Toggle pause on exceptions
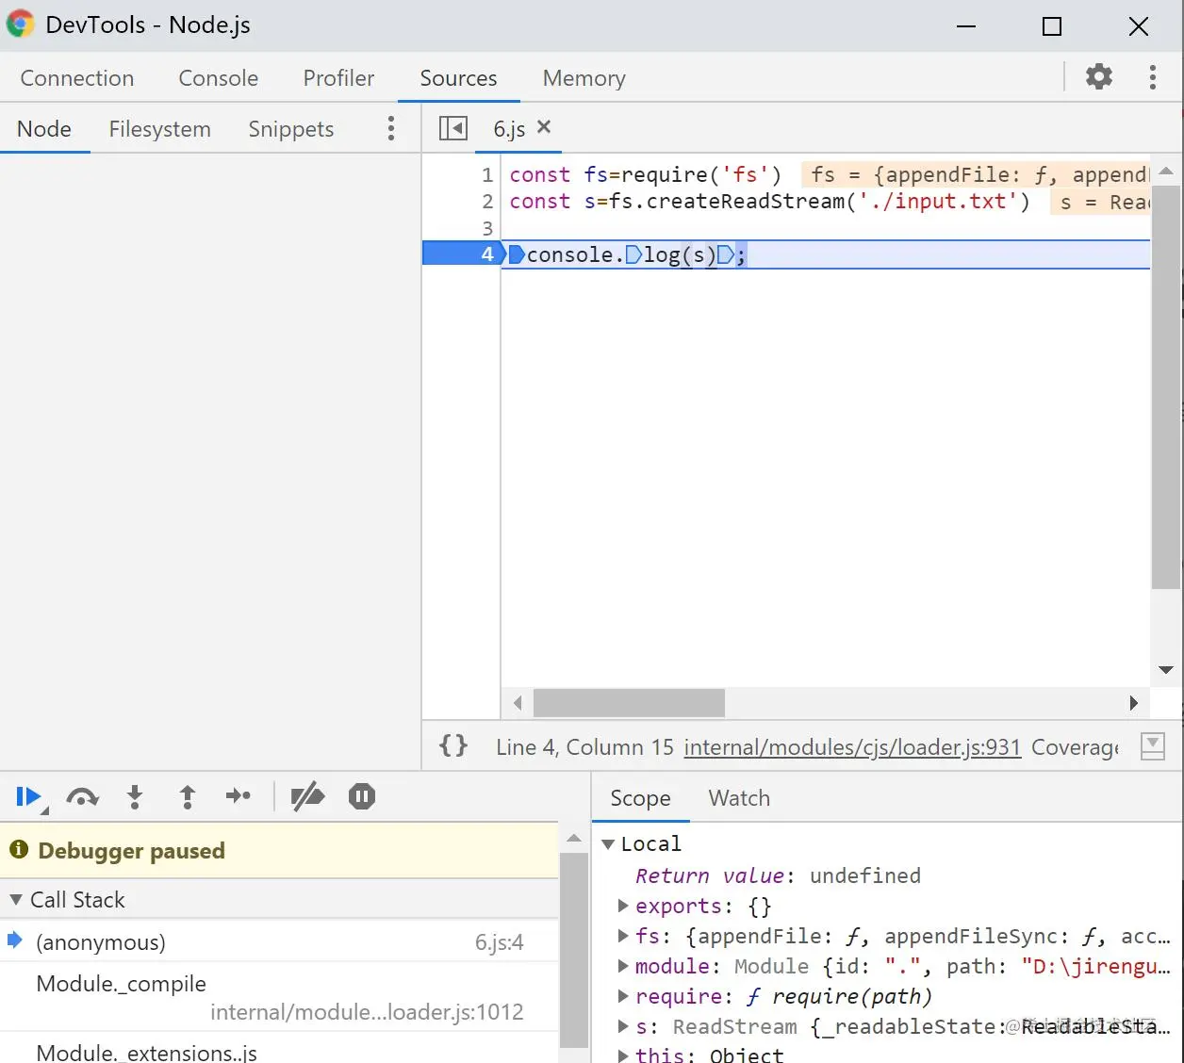The image size is (1184, 1063). click(362, 797)
